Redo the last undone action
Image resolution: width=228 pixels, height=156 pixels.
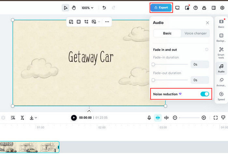pyautogui.click(x=114, y=7)
